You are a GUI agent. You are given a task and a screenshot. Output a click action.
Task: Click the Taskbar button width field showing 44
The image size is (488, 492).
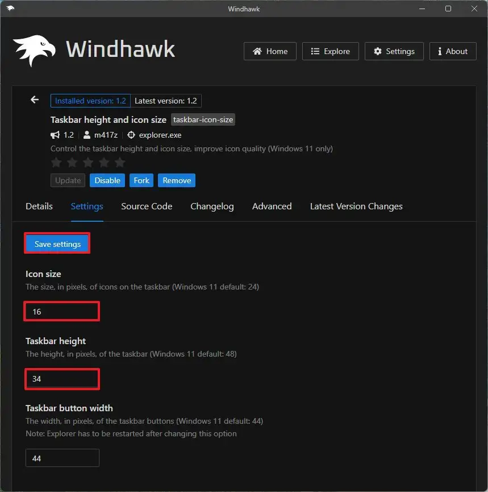click(x=62, y=458)
